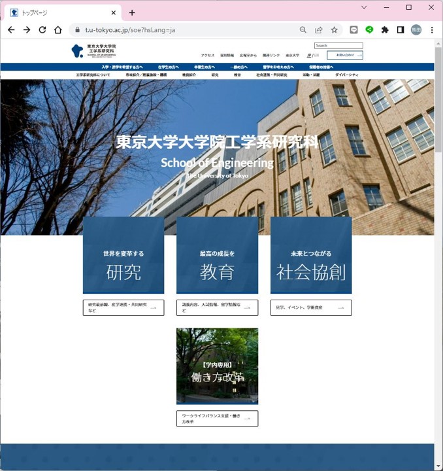Click the School of Engineering hero text
This screenshot has height=471, width=443.
coord(217,163)
